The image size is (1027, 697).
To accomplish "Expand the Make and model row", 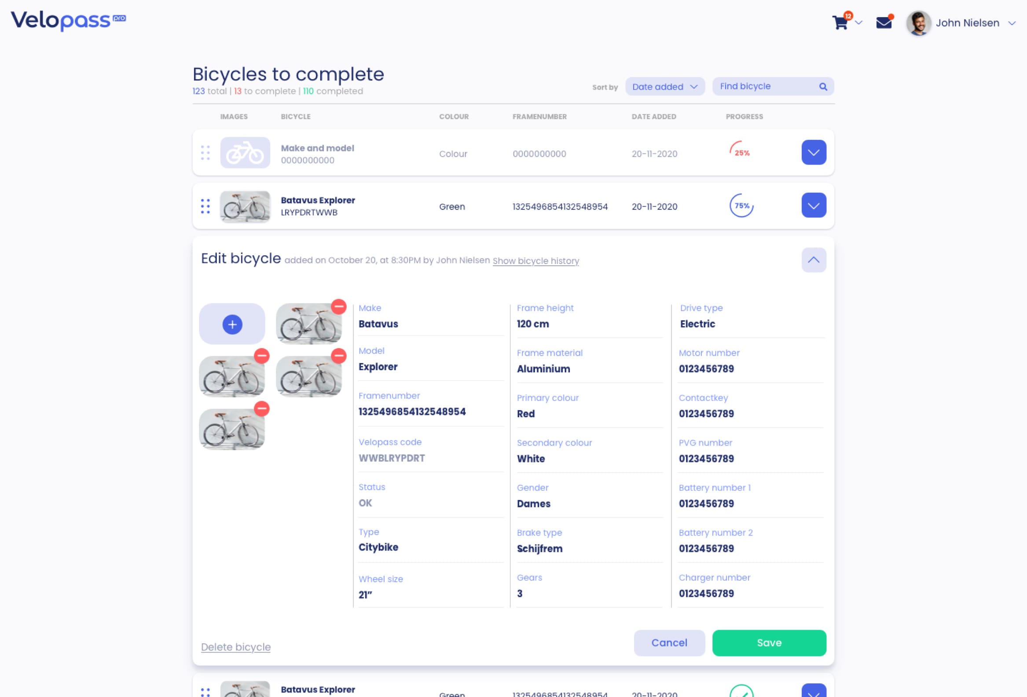I will tap(814, 153).
